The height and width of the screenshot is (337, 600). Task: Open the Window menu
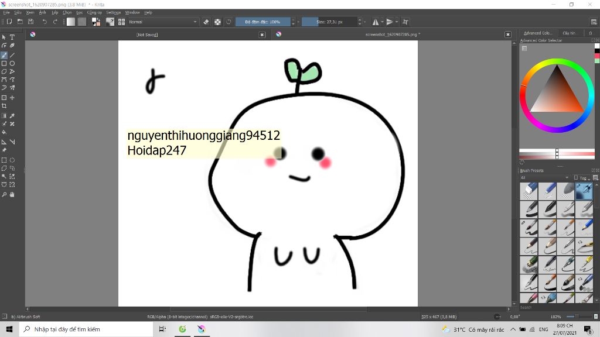click(x=132, y=12)
